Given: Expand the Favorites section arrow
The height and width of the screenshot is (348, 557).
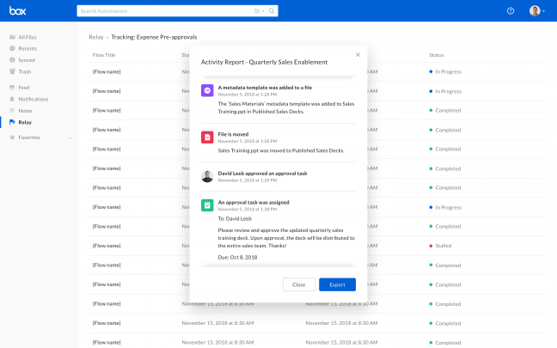Looking at the screenshot, I should [x=70, y=137].
